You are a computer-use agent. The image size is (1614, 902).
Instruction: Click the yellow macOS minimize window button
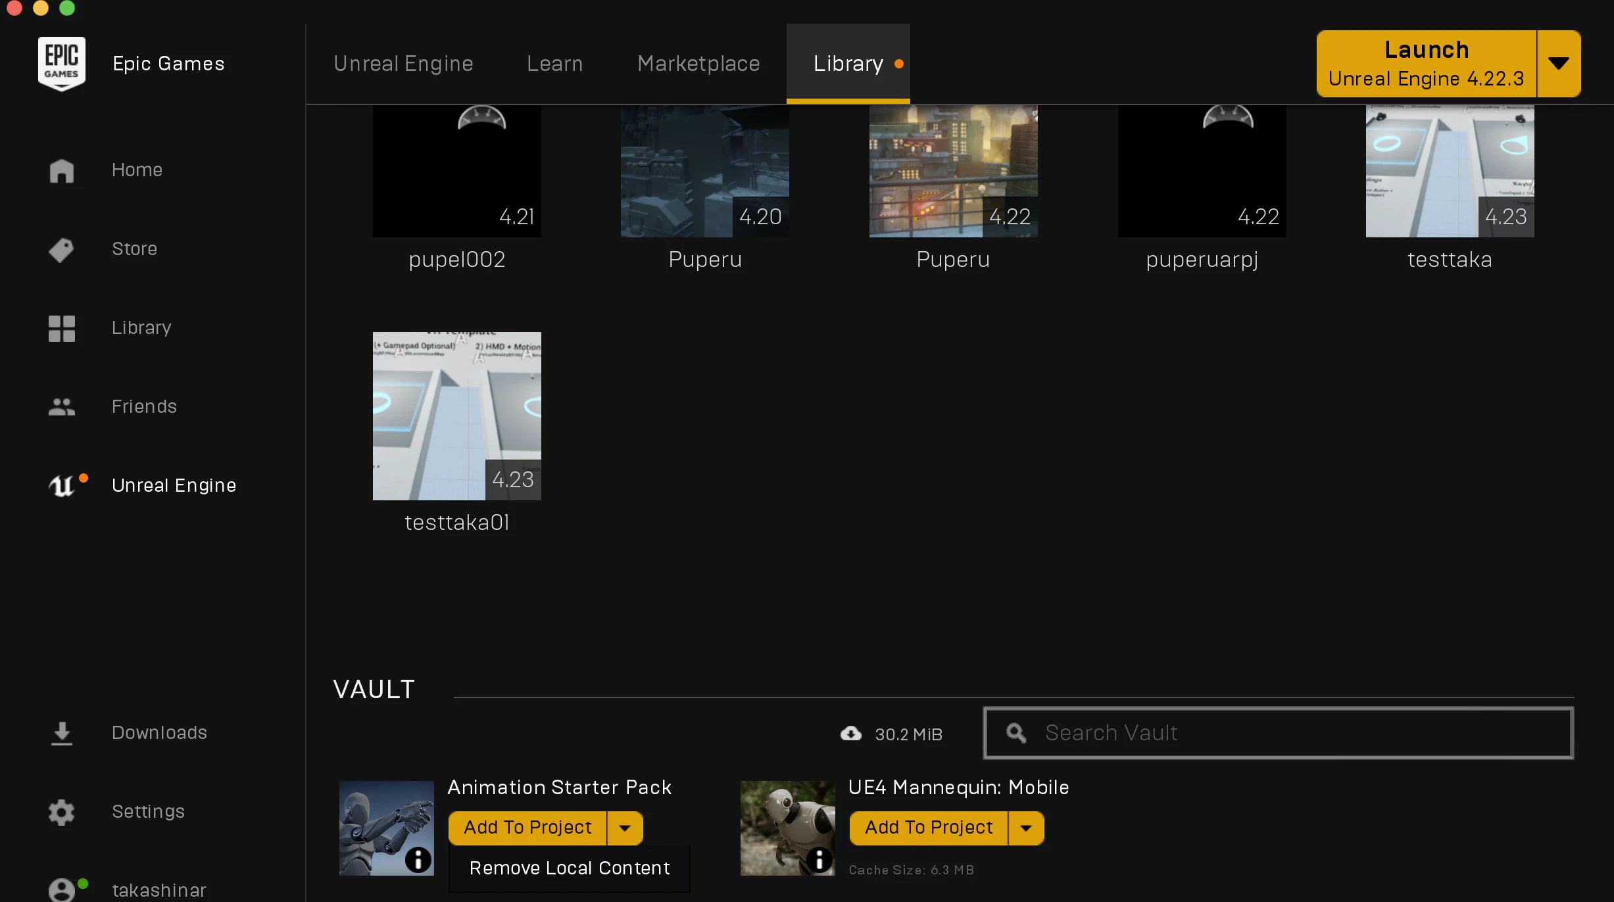click(41, 7)
